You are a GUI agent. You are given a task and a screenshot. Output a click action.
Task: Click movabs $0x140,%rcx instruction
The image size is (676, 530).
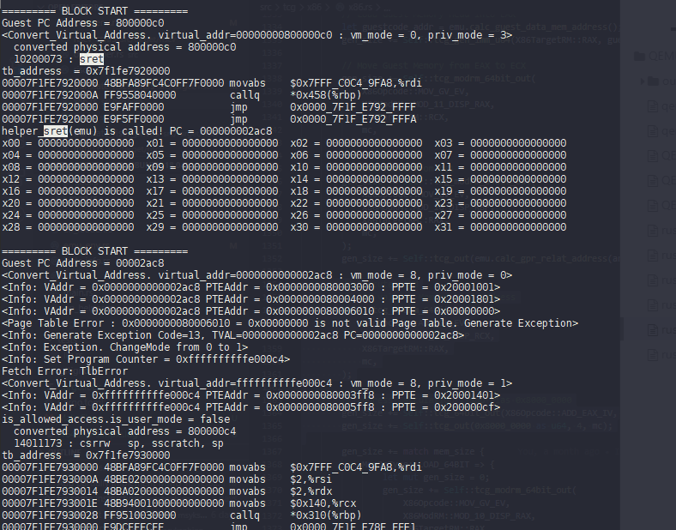click(x=293, y=503)
